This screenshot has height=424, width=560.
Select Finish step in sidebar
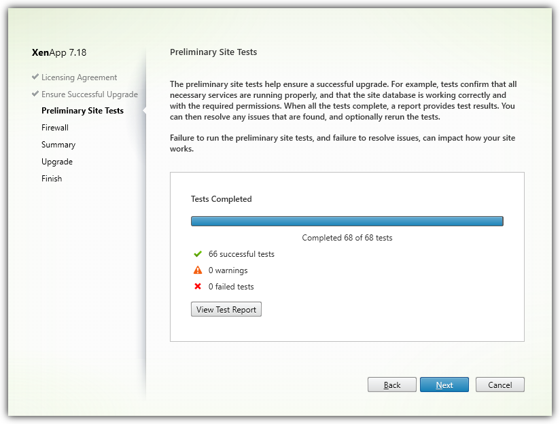pyautogui.click(x=52, y=179)
